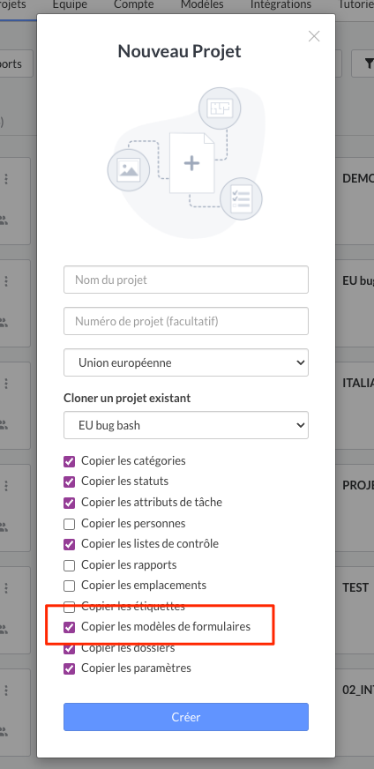This screenshot has height=769, width=374.
Task: Open the three-dot menu beside TEST project
Action: (x=6, y=588)
